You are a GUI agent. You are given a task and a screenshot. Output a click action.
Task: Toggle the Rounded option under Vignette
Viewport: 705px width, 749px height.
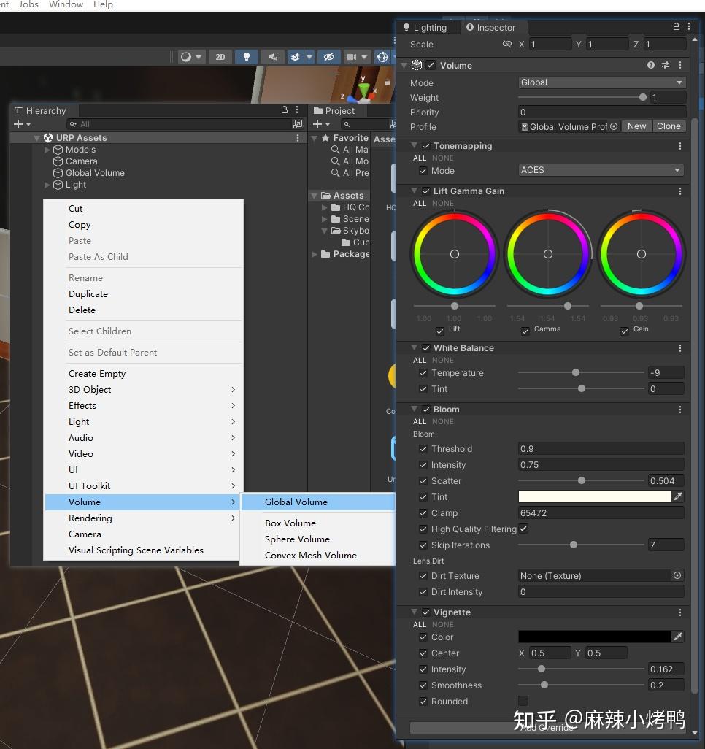(x=523, y=701)
